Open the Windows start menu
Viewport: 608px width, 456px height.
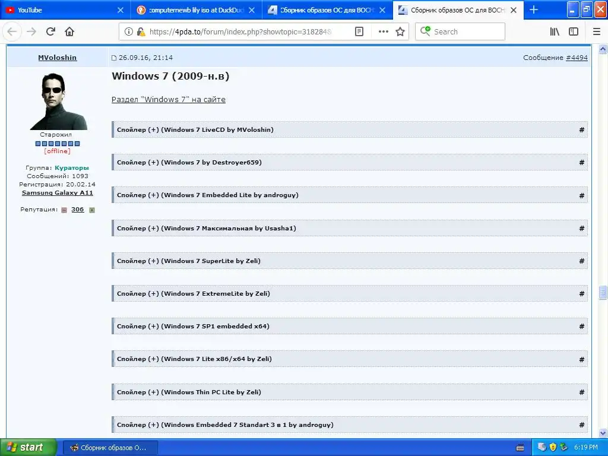coord(28,448)
